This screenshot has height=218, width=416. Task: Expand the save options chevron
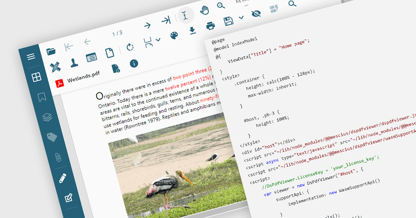tap(241, 17)
